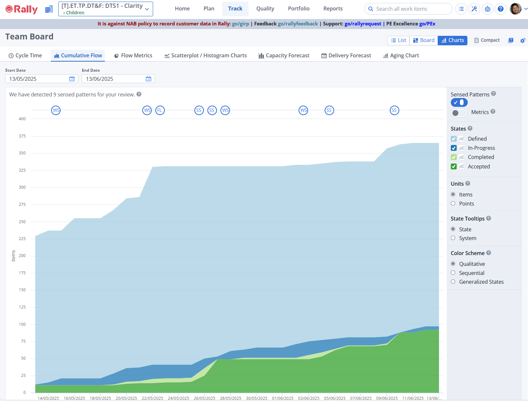Screen dimensions: 528x401
Task: Open the Home menu
Action: pyautogui.click(x=182, y=9)
